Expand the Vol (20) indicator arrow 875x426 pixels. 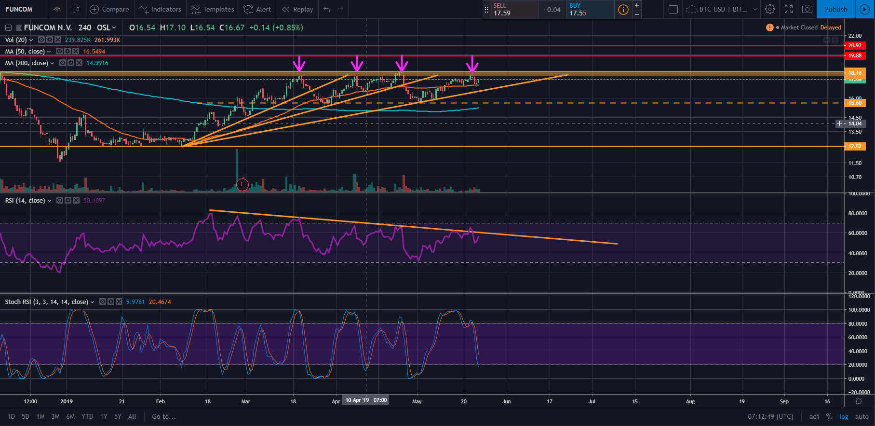[x=31, y=40]
